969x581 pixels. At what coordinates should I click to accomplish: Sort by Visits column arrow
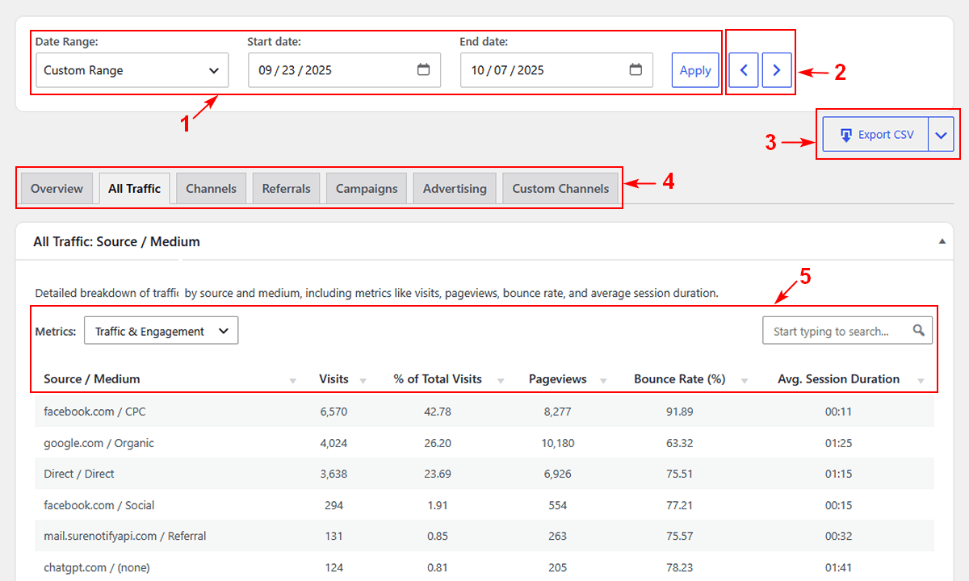(x=363, y=381)
